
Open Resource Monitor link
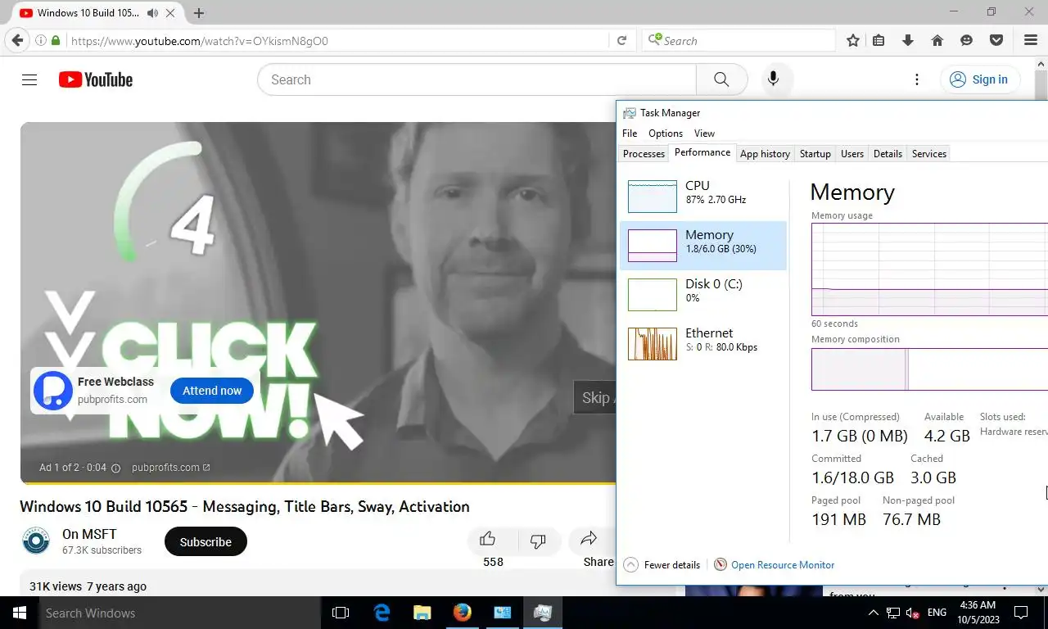[783, 564]
